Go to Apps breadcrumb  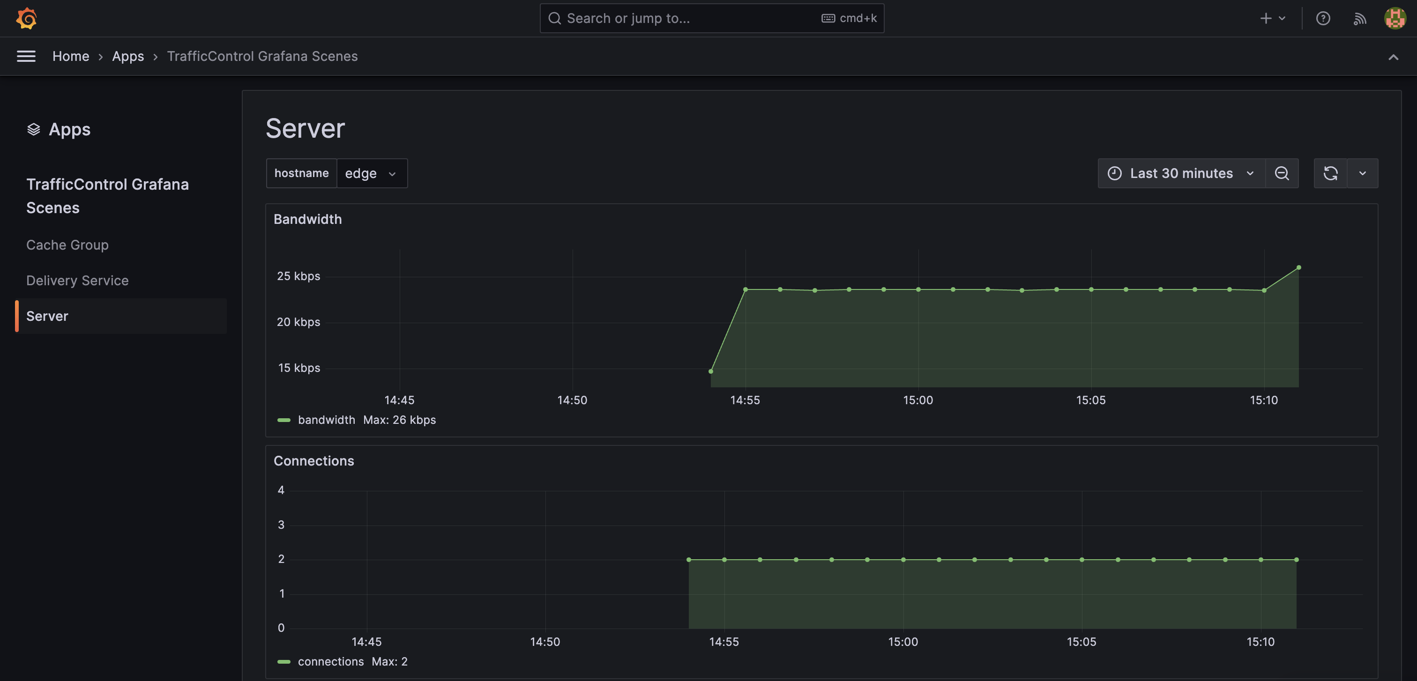pyautogui.click(x=127, y=56)
